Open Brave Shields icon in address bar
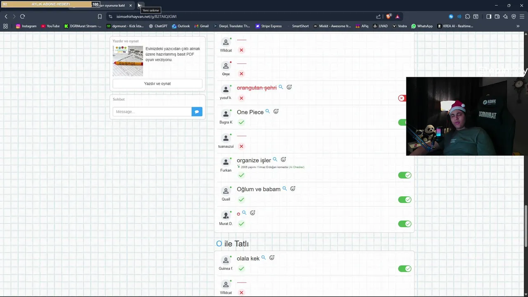The image size is (528, 297). click(x=389, y=16)
